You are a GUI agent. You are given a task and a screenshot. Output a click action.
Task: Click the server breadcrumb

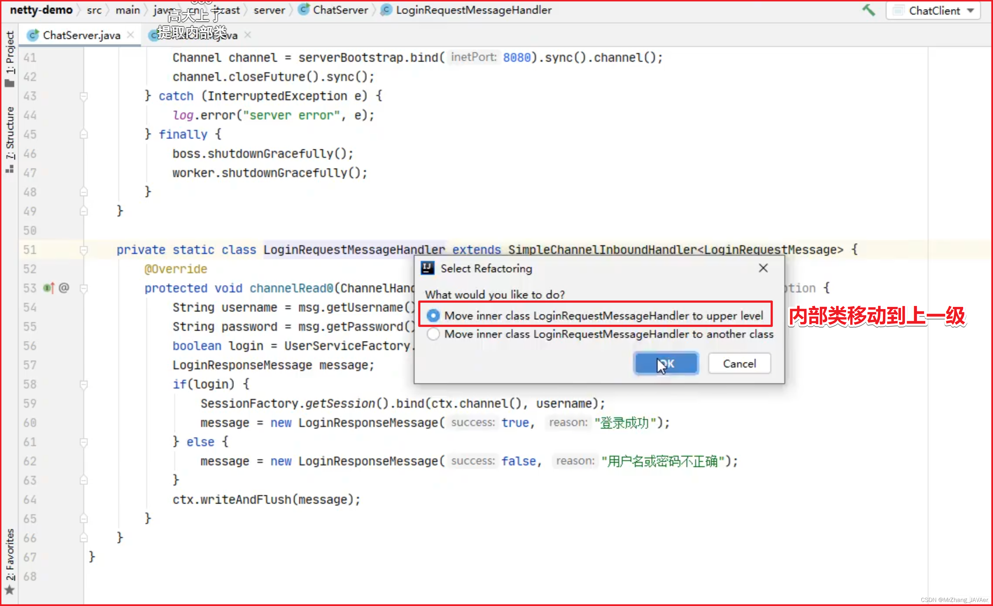pos(269,10)
